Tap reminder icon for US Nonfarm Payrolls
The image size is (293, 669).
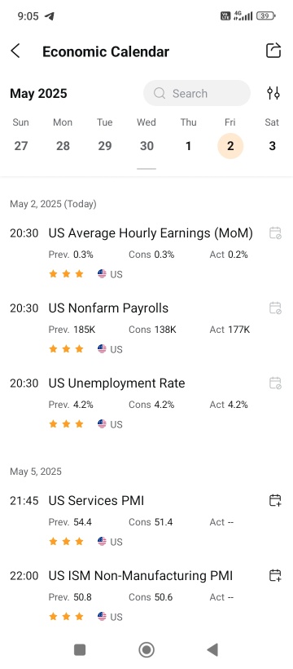pyautogui.click(x=275, y=308)
